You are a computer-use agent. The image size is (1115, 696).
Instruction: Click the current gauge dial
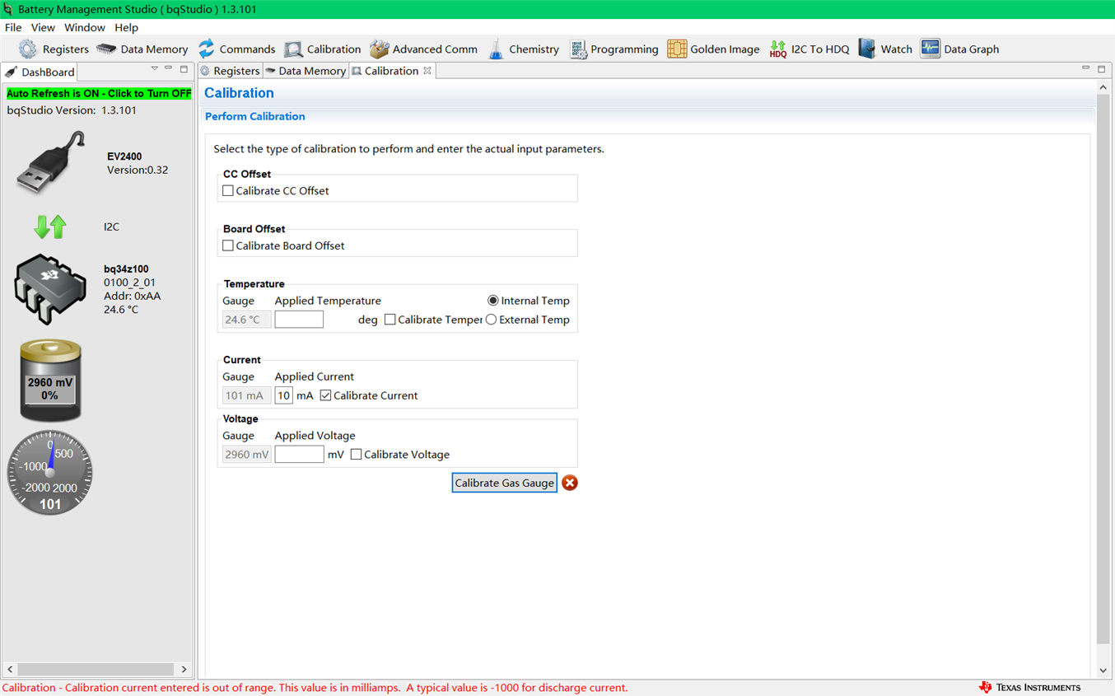tap(50, 473)
